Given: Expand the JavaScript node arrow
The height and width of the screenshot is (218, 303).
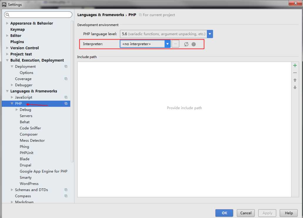Looking at the screenshot, I should point(12,97).
